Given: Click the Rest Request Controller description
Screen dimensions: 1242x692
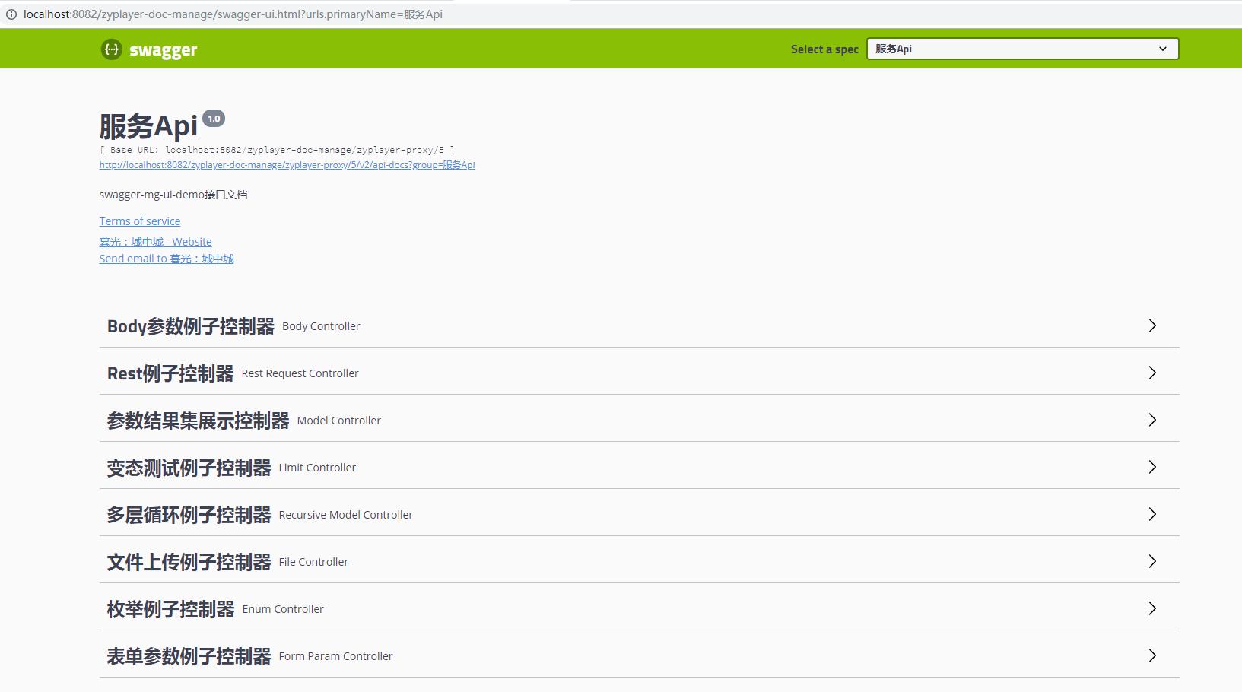Looking at the screenshot, I should (x=300, y=373).
